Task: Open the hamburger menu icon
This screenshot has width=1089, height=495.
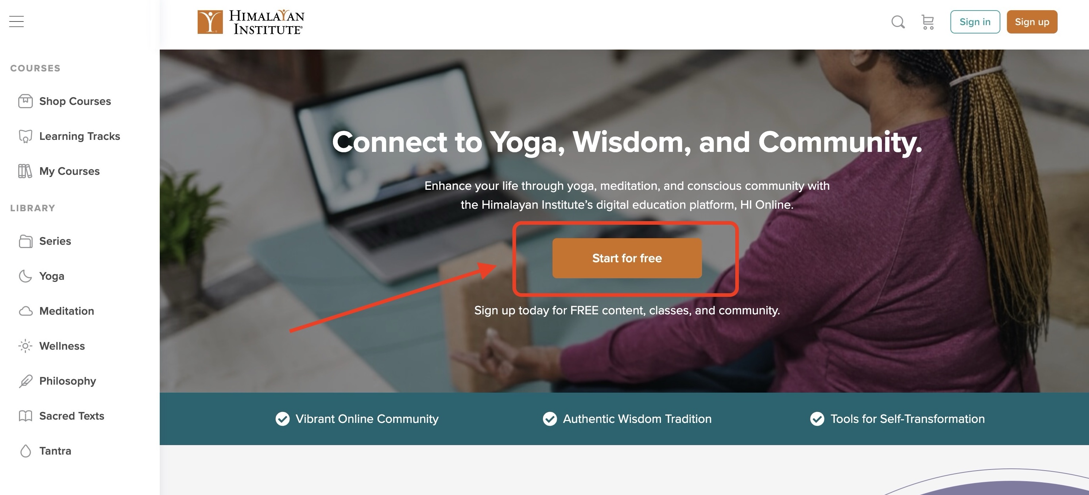Action: coord(16,21)
